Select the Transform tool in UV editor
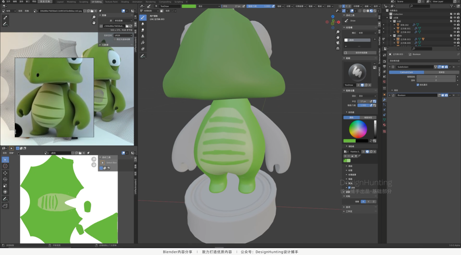The width and height of the screenshot is (461, 255). point(5,192)
